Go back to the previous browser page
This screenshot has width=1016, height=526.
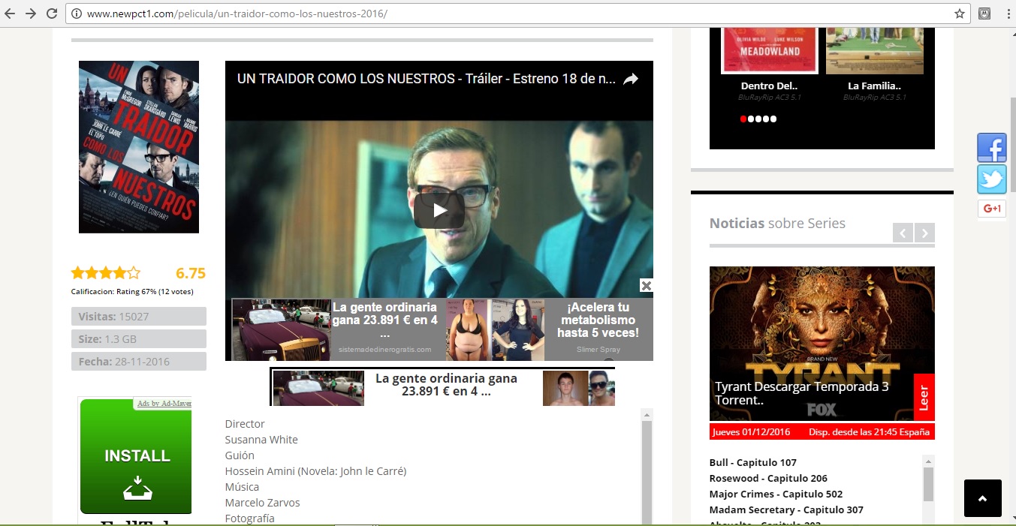(11, 14)
